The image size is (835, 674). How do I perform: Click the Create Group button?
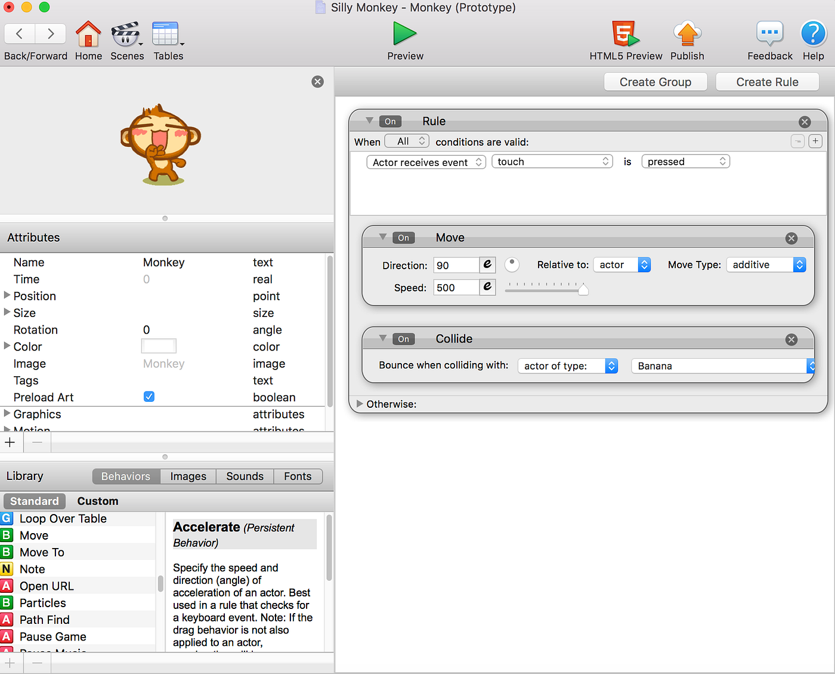[655, 82]
